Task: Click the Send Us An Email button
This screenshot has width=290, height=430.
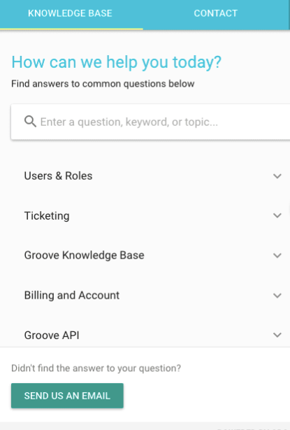Action: [x=67, y=396]
